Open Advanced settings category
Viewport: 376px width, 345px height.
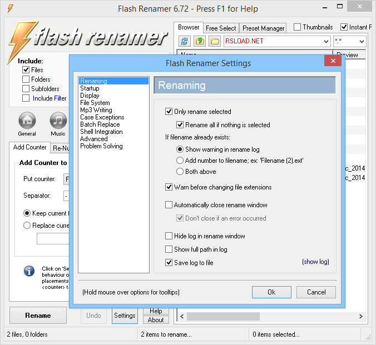click(94, 138)
